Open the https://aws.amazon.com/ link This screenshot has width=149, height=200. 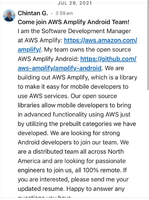[x=101, y=40]
